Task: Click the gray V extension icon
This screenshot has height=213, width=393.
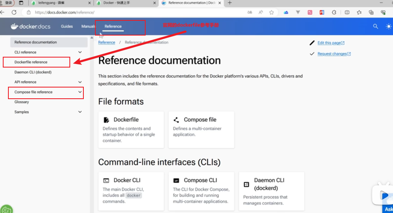Action: coord(298,12)
